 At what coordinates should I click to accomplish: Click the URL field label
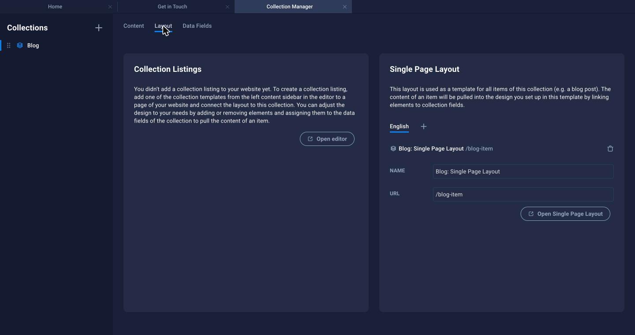pos(395,194)
